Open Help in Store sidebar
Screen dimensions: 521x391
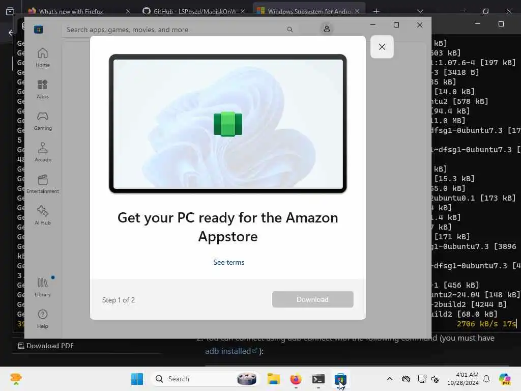coord(43,319)
